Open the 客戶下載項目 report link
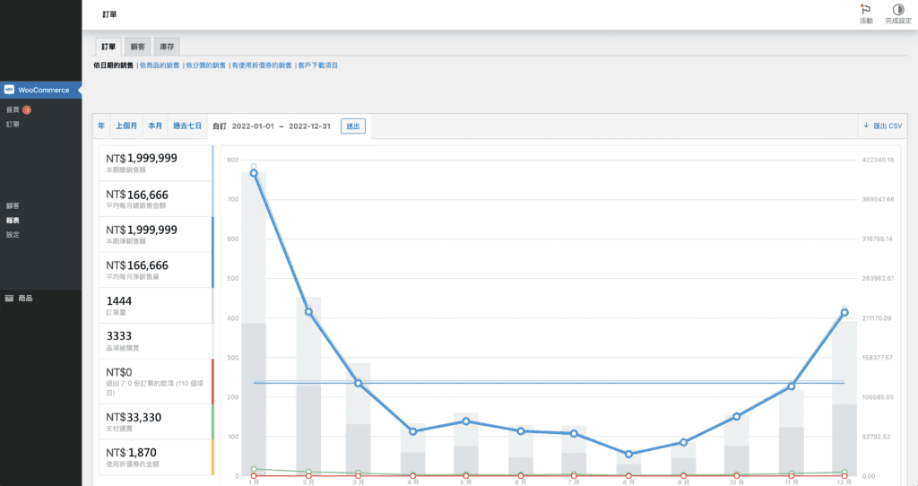Viewport: 918px width, 486px height. (x=317, y=65)
